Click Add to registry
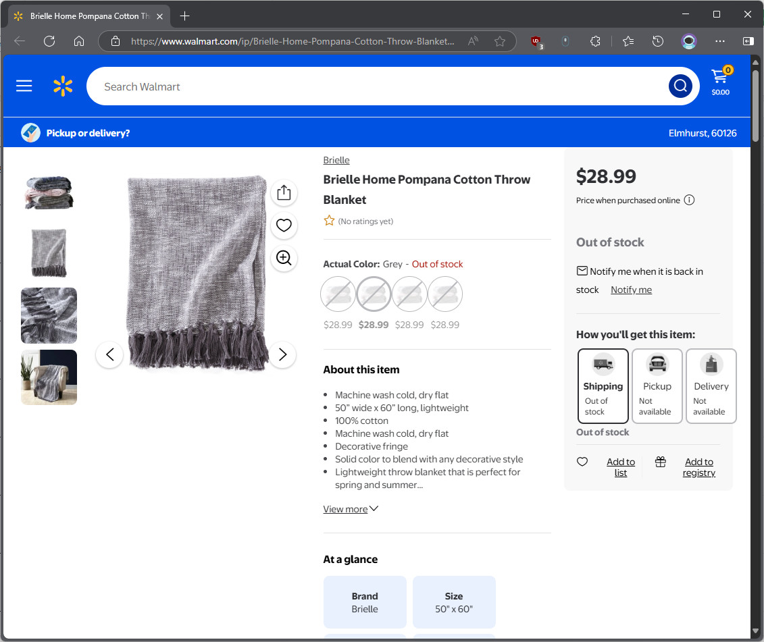764x642 pixels. [x=698, y=467]
